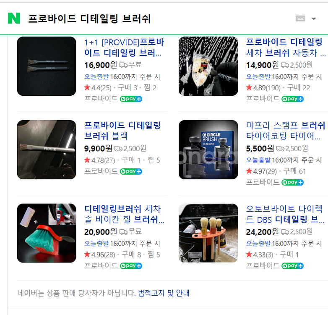
Task: Open the 1+1 [PROVIDE] 프로바이드 디테일링 브러쉬 link
Action: tap(124, 47)
